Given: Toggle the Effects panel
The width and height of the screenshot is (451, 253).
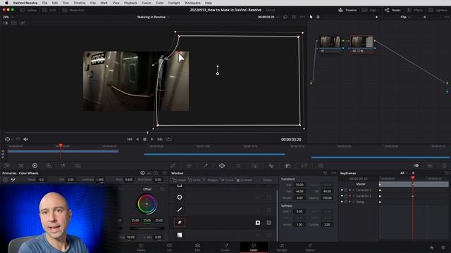Looking at the screenshot, I should (415, 10).
